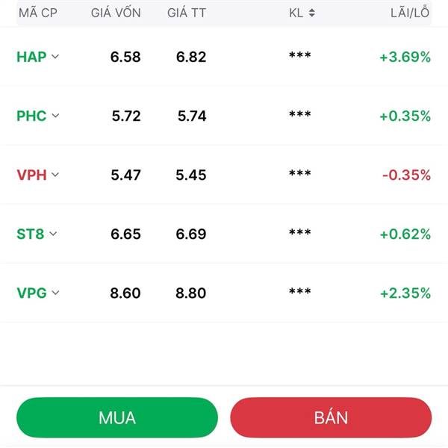Open the HAP ticker symbol

point(31,57)
